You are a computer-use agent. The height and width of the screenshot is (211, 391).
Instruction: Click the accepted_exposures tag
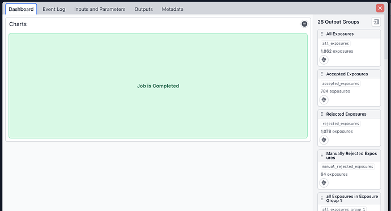click(341, 83)
